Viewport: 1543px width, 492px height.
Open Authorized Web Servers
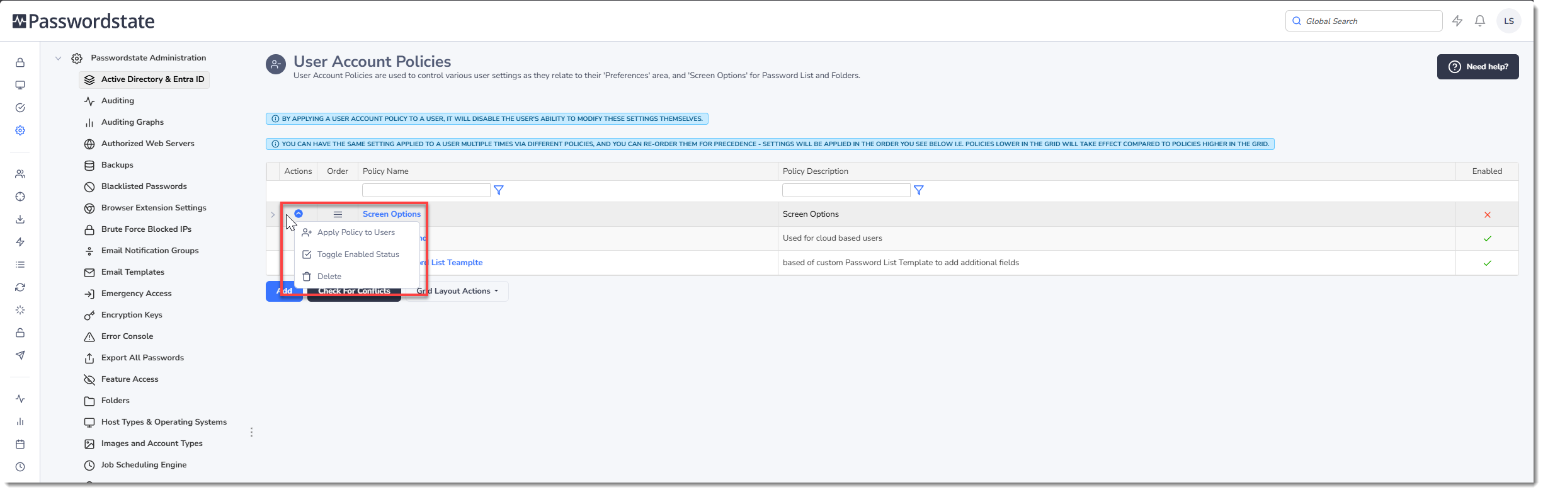[x=147, y=144]
